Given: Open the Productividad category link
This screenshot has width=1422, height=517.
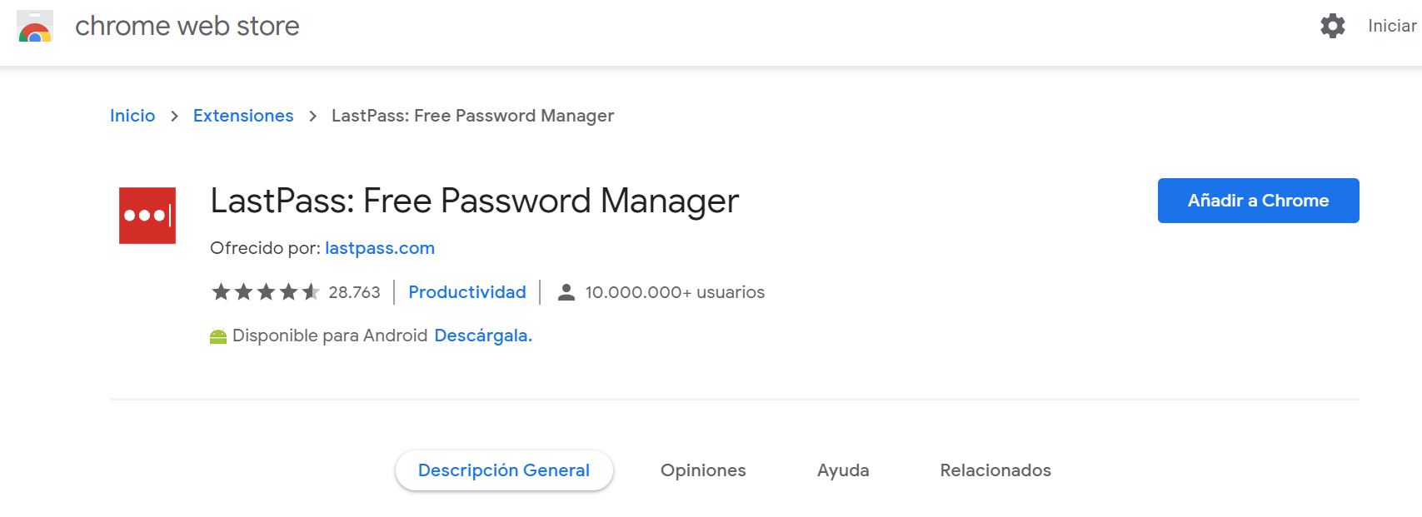Looking at the screenshot, I should coord(467,292).
